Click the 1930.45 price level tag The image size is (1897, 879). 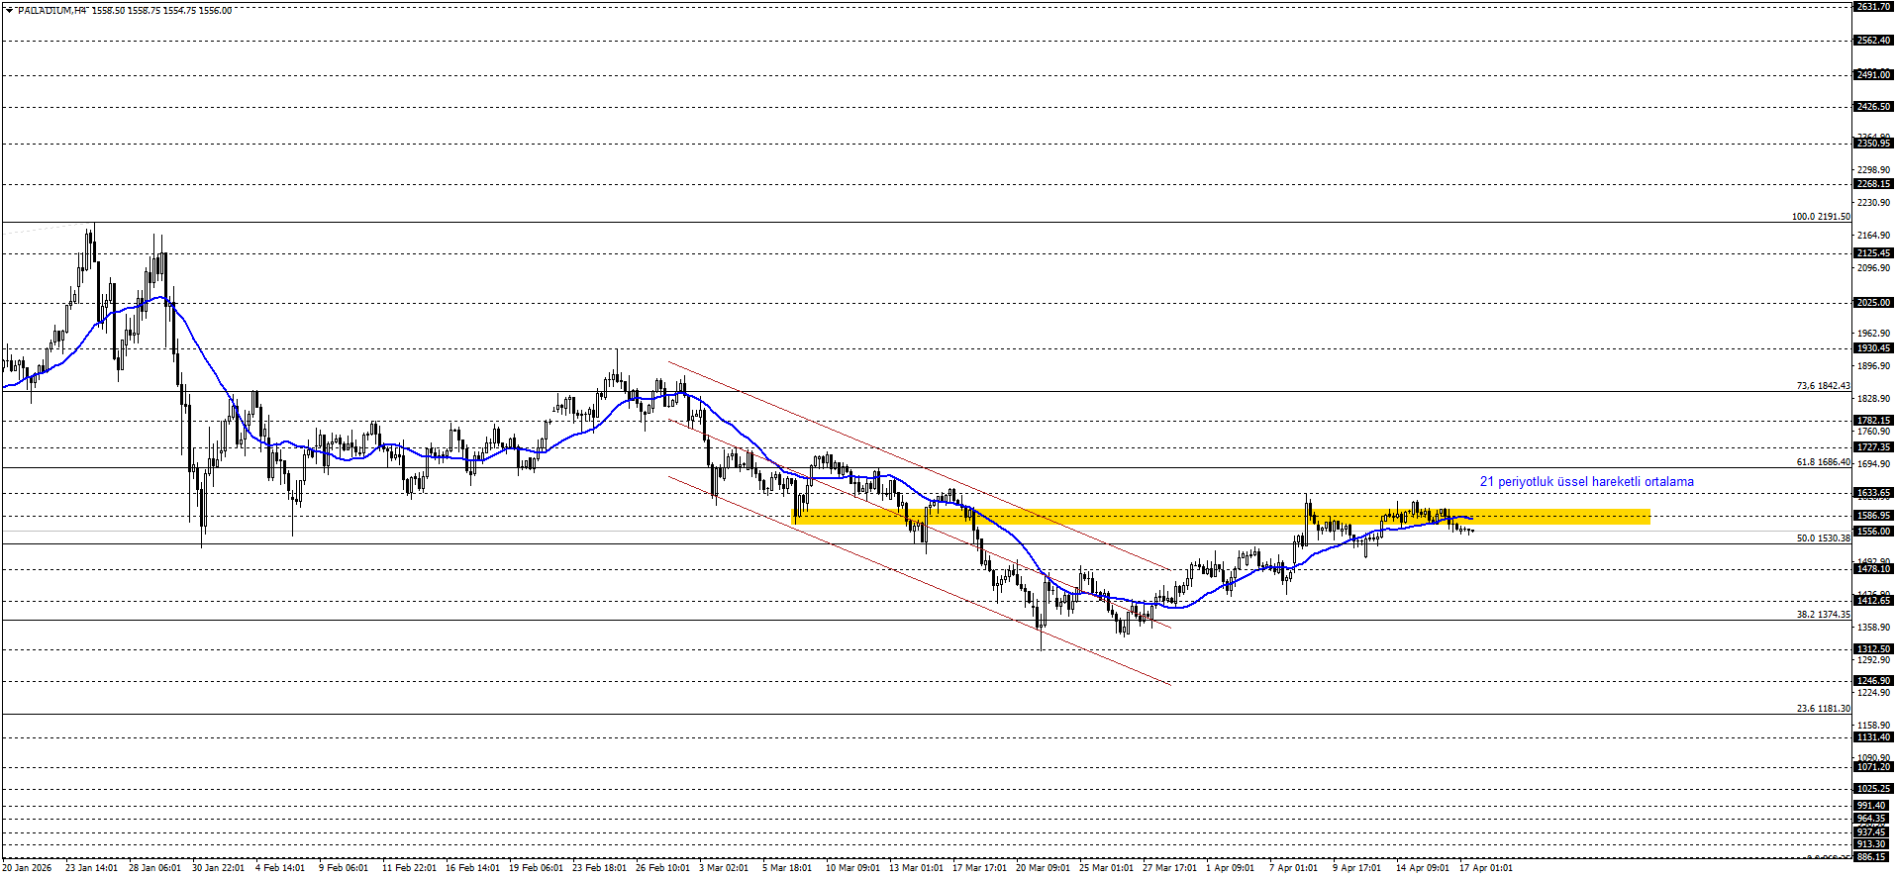[x=1873, y=348]
